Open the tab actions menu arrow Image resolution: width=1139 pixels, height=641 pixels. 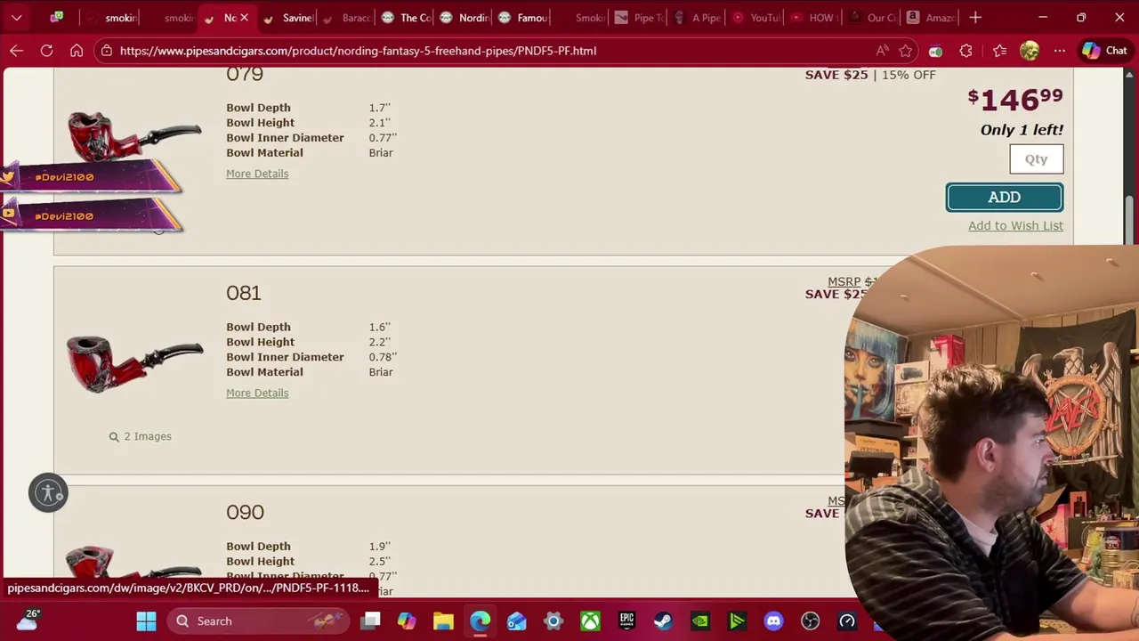[x=16, y=17]
